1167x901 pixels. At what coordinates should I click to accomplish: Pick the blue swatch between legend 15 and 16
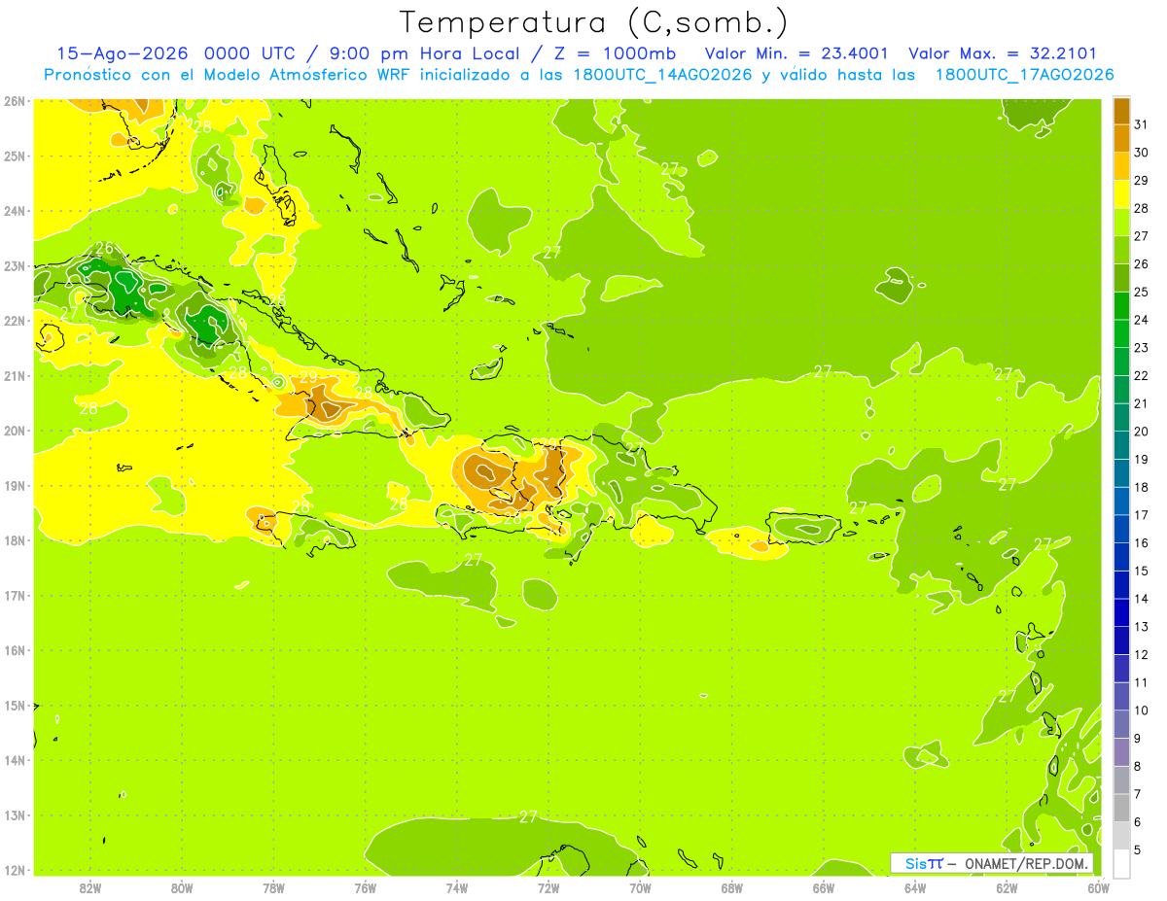1121,557
